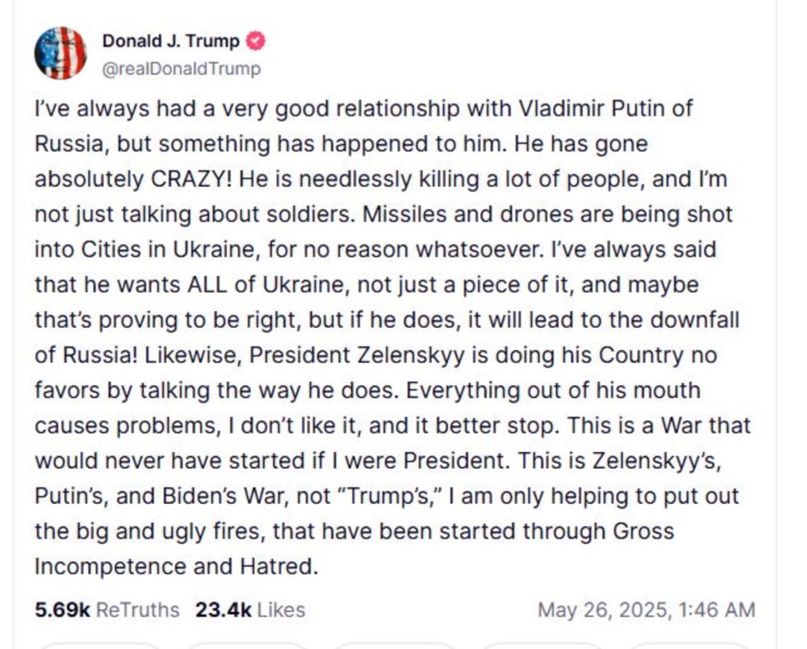Click the rightmost action button below the post
This screenshot has width=807, height=649.
tap(690, 644)
